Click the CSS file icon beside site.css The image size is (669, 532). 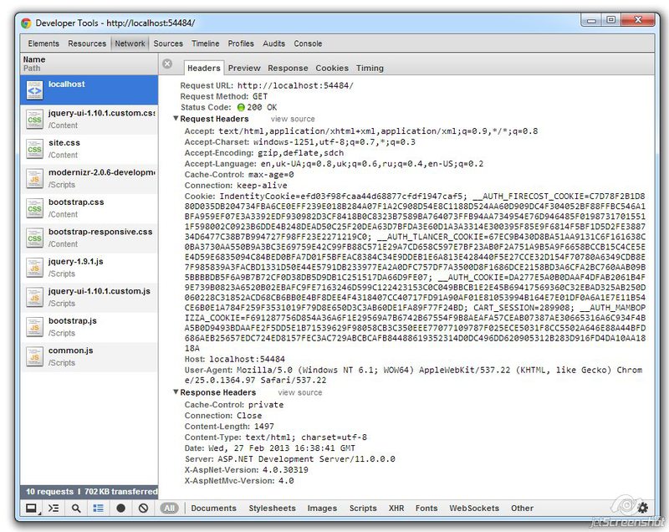point(33,146)
